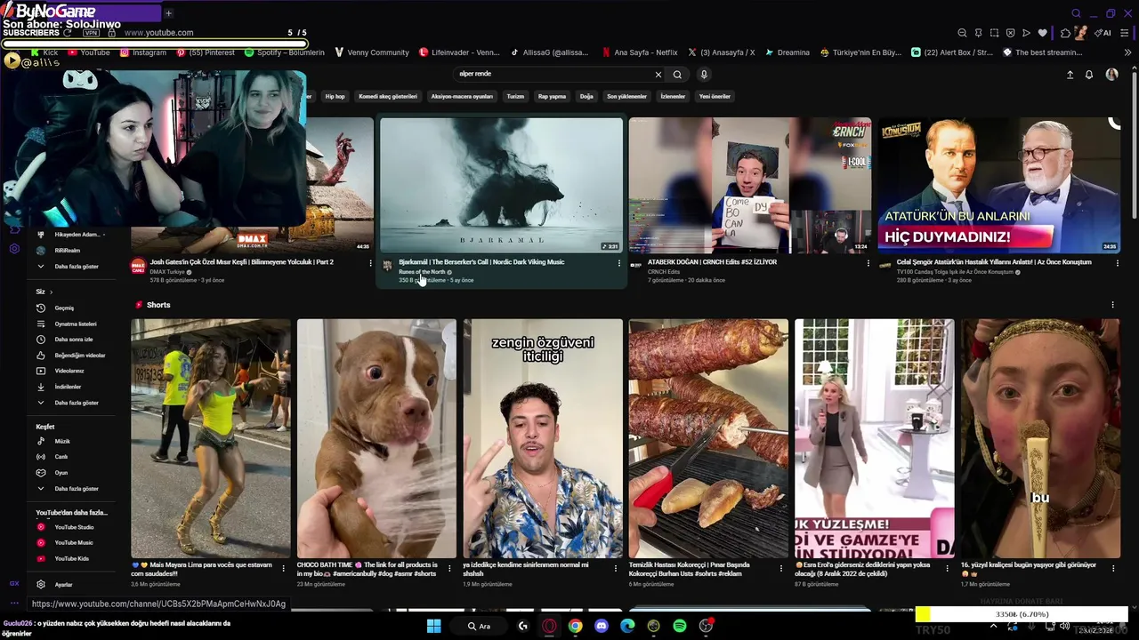The height and width of the screenshot is (640, 1139).
Task: Open Venny Community bookmark
Action: (370, 52)
